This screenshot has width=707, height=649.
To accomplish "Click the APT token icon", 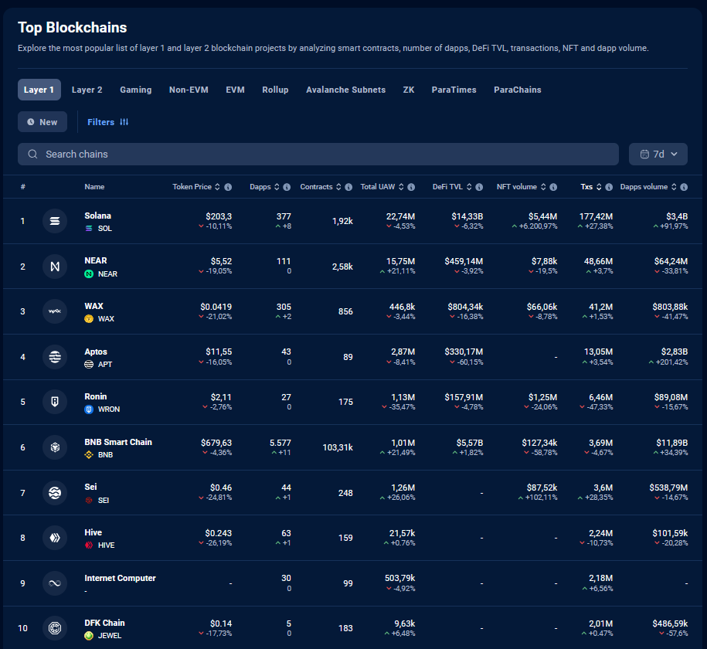I will (89, 365).
